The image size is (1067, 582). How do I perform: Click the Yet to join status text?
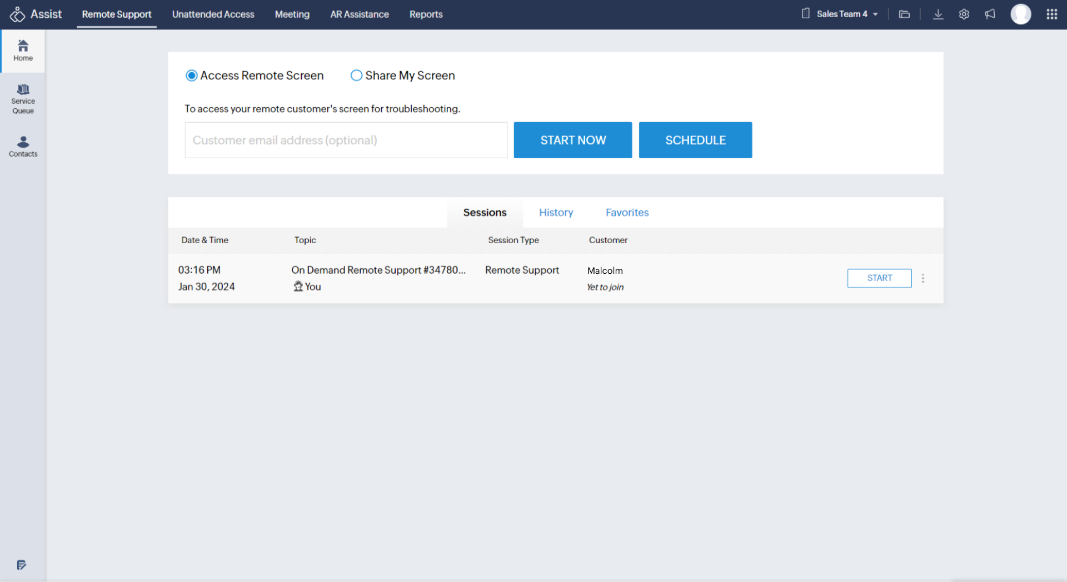(x=605, y=287)
